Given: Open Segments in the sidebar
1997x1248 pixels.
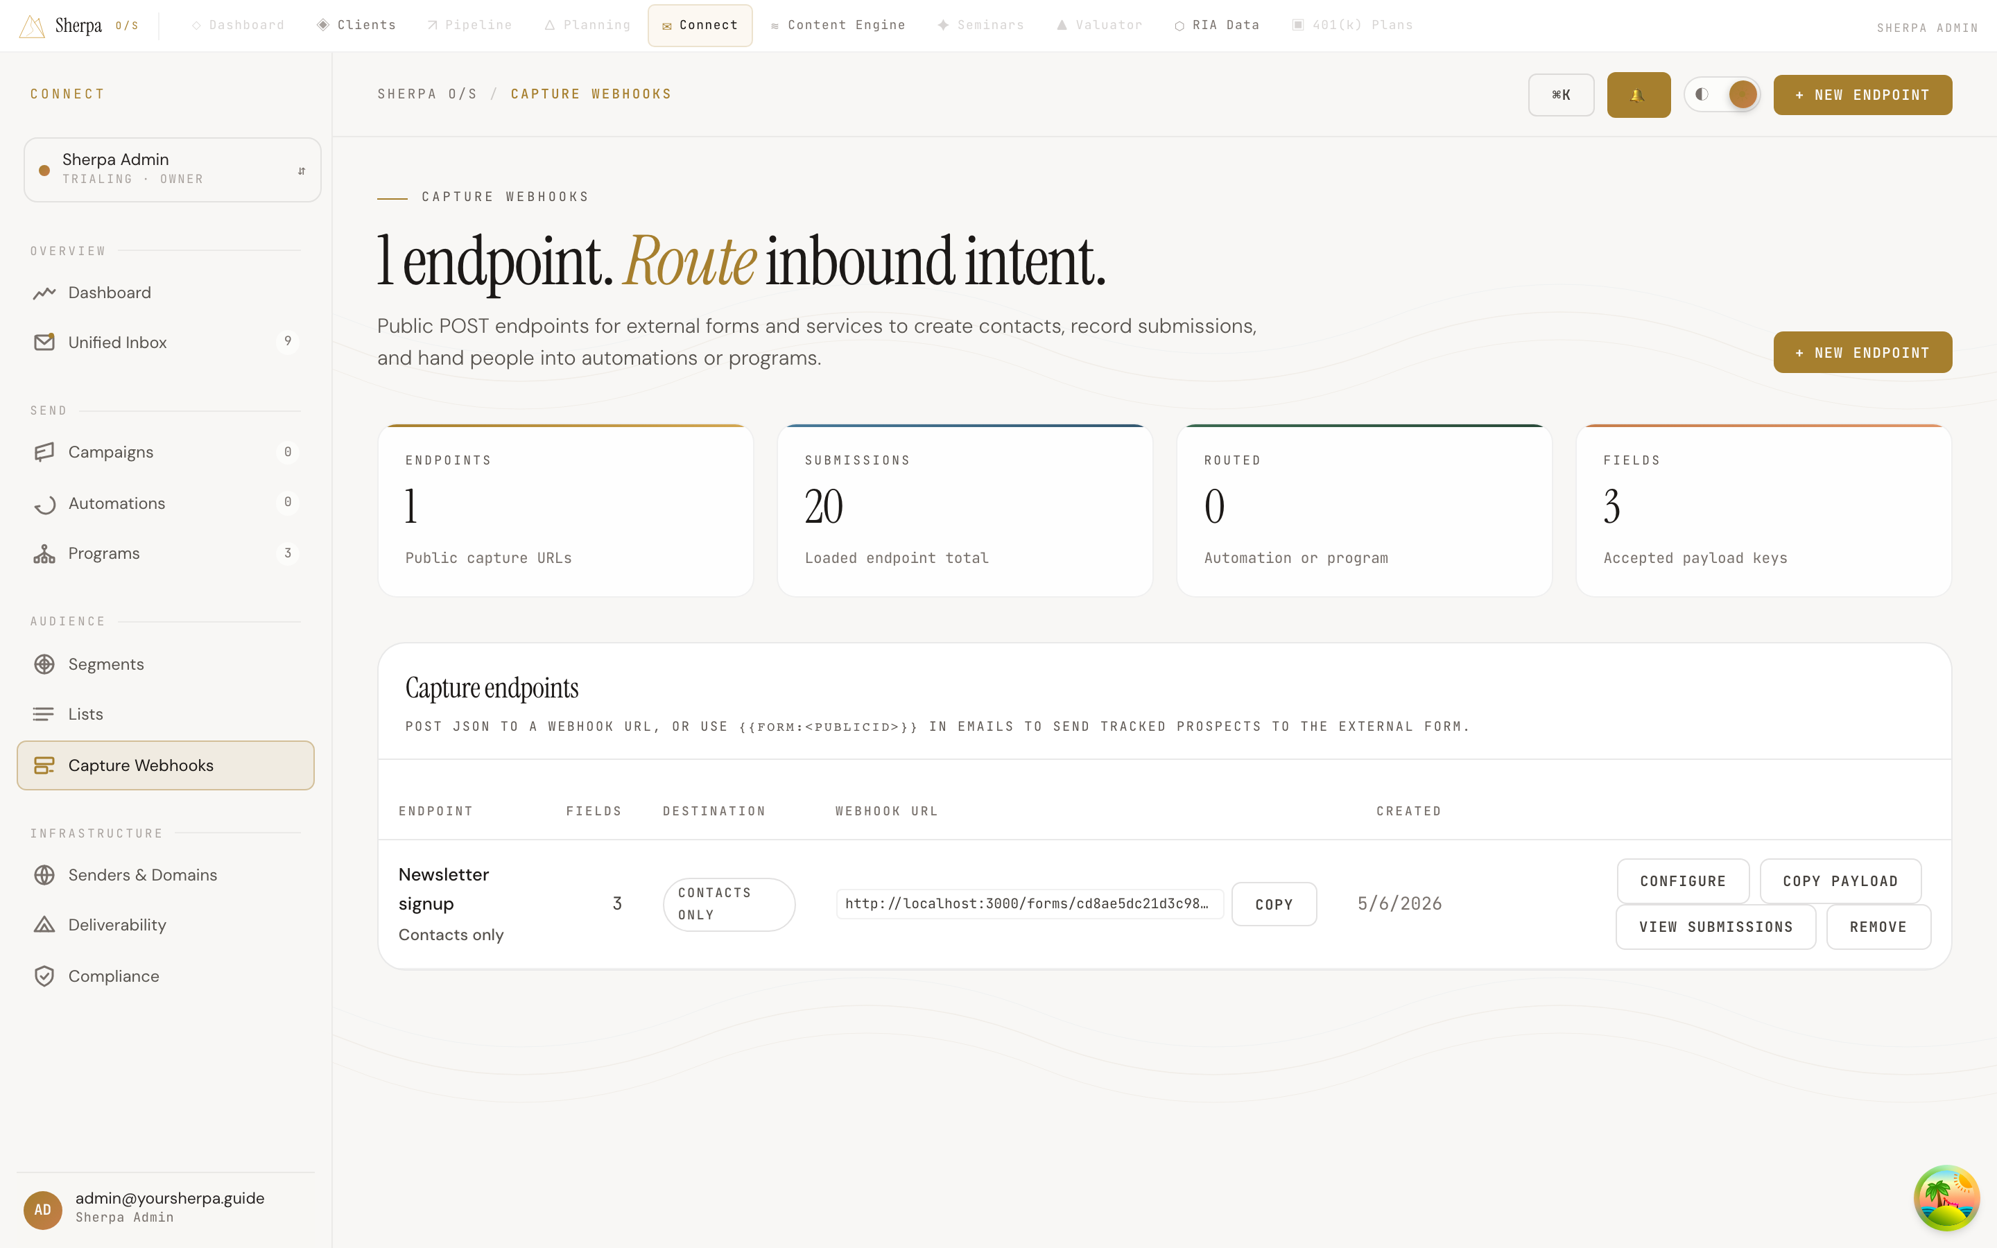Looking at the screenshot, I should (165, 664).
